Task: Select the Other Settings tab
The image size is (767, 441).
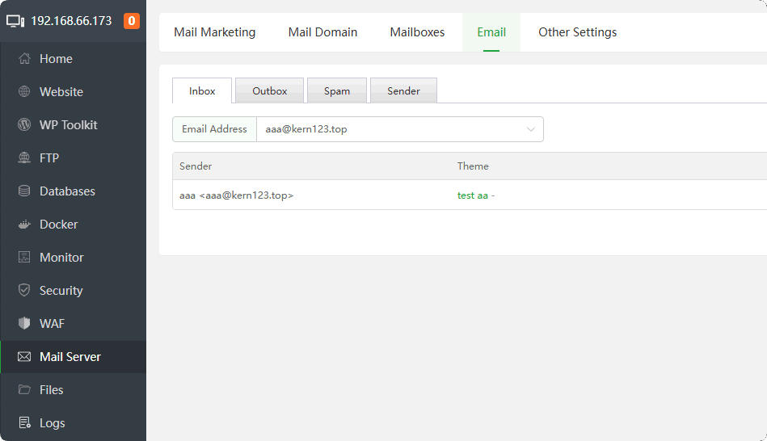Action: coord(577,32)
